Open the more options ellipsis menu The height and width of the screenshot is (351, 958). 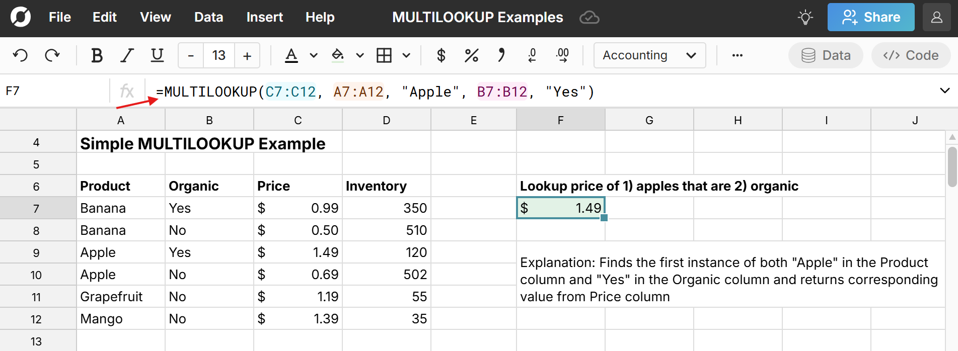(738, 55)
